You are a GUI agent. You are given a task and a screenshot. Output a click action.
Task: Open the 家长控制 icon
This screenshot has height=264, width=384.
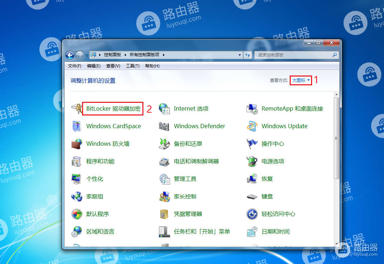click(164, 197)
